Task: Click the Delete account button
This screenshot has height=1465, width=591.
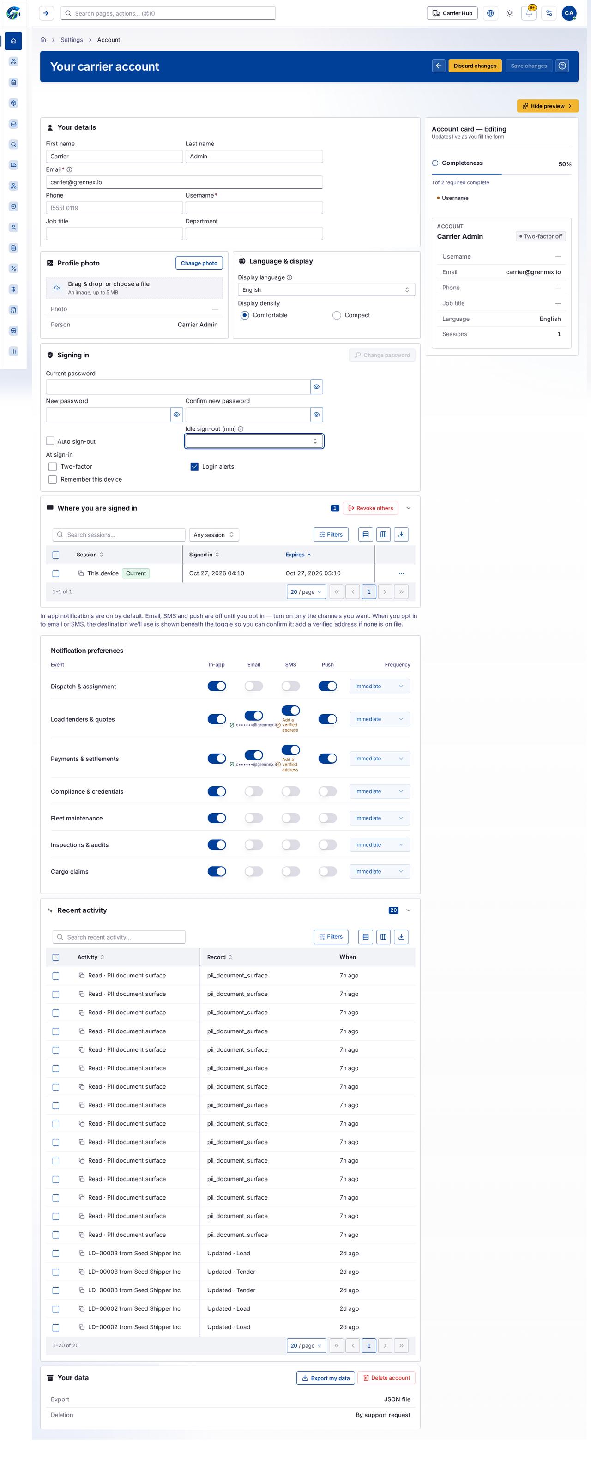Action: [x=386, y=1378]
